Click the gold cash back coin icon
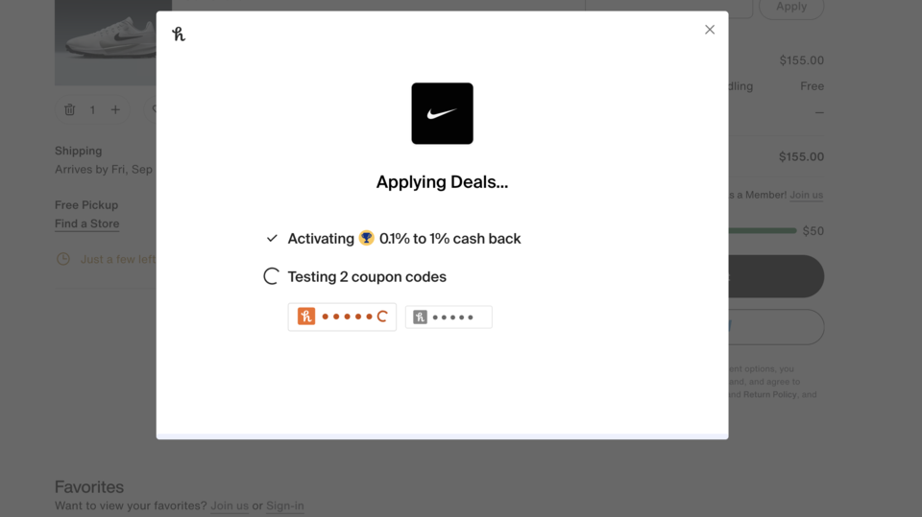The height and width of the screenshot is (517, 922). 366,238
